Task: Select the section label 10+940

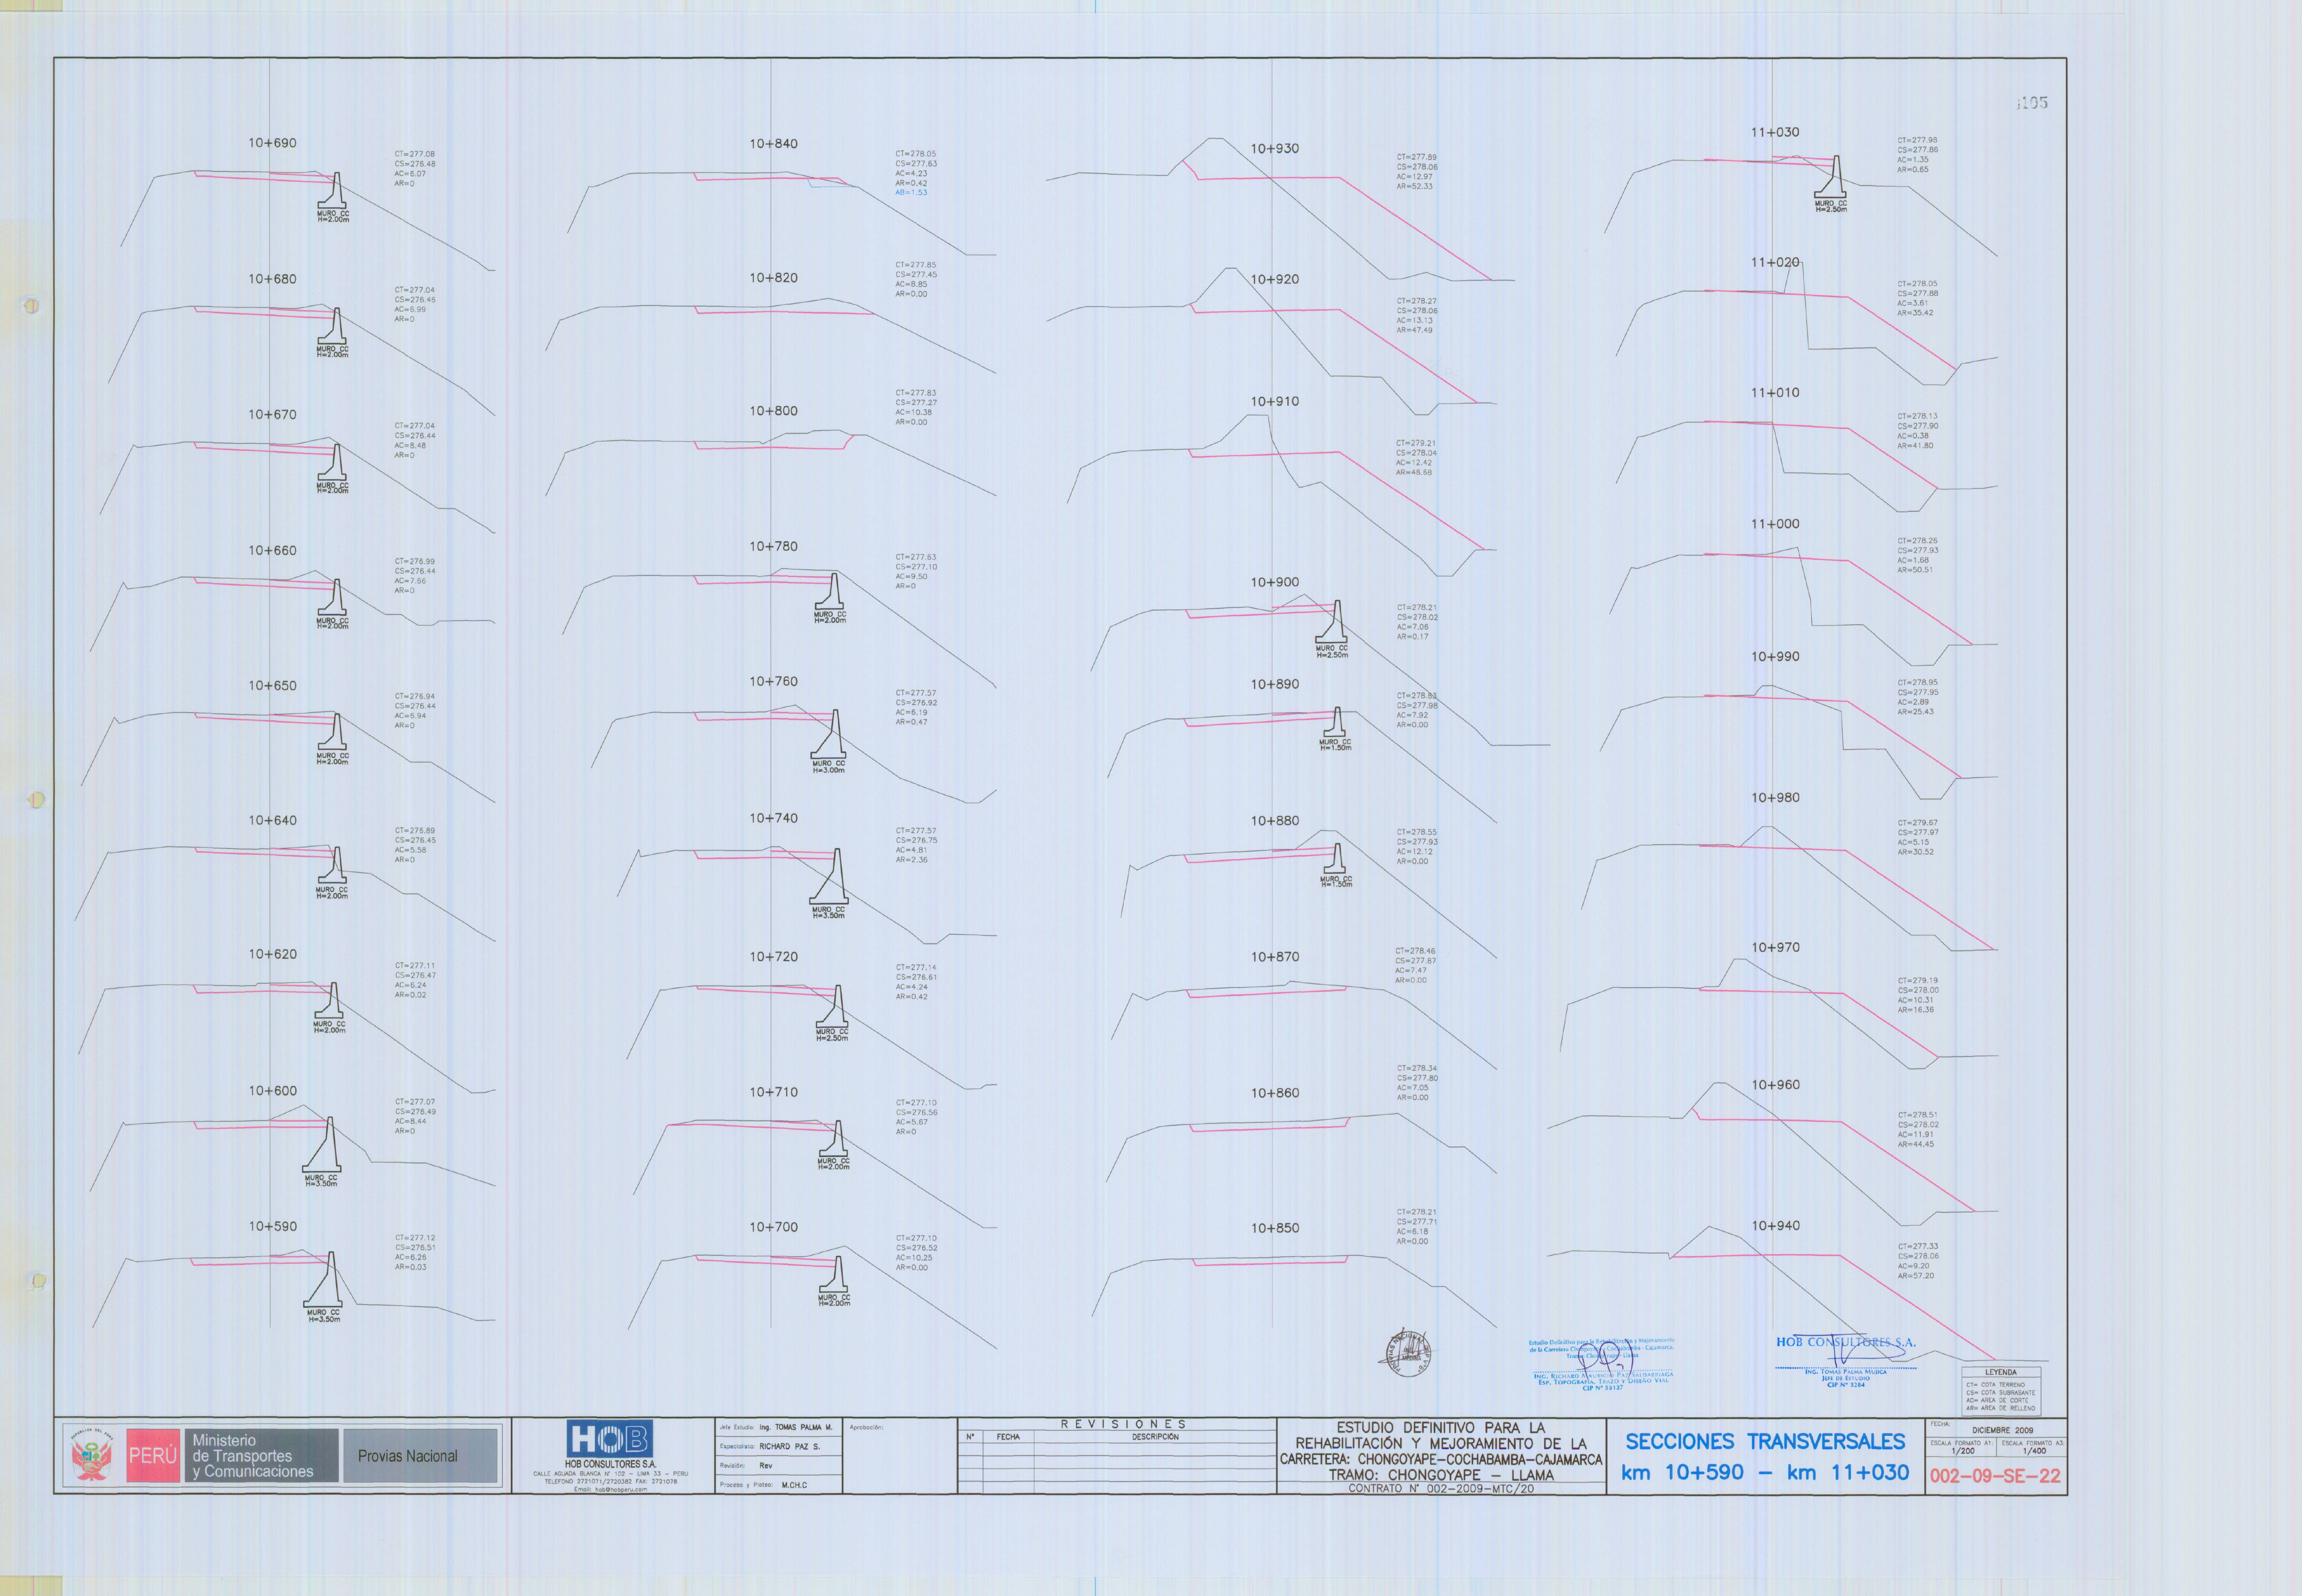Action: pos(1775,1225)
